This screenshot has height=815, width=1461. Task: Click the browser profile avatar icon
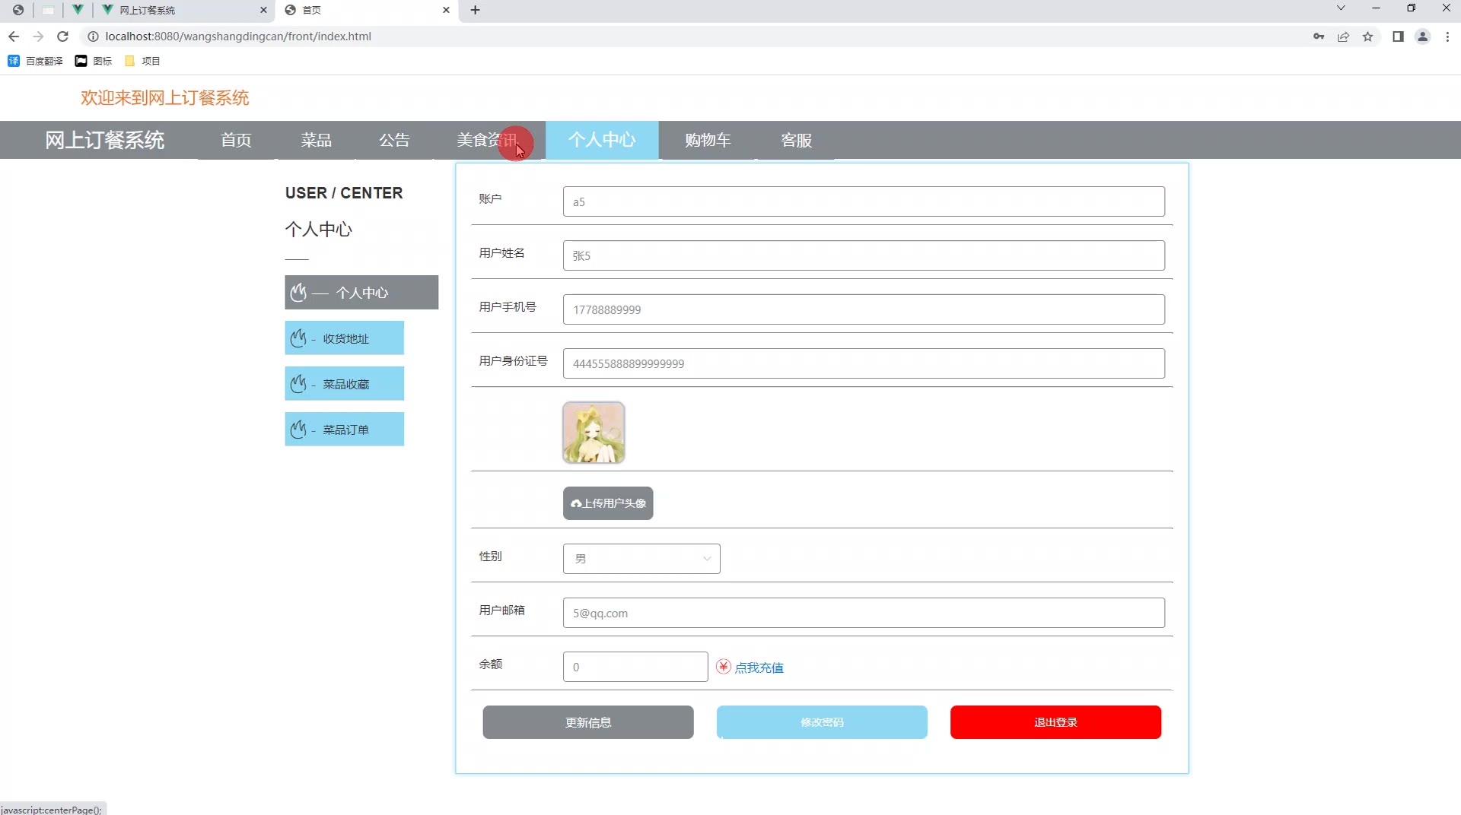1422,36
